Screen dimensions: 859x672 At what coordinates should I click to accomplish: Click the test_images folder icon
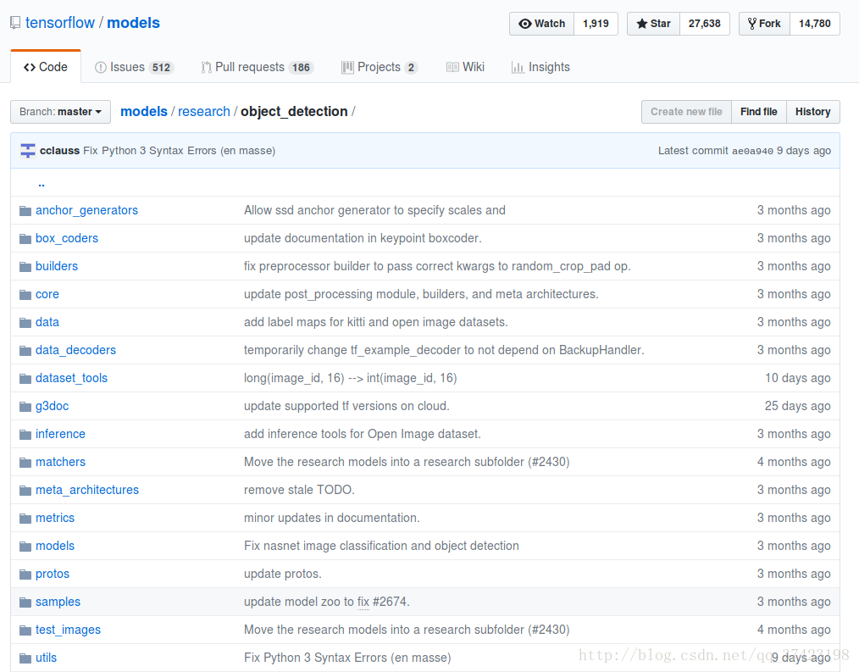[25, 630]
